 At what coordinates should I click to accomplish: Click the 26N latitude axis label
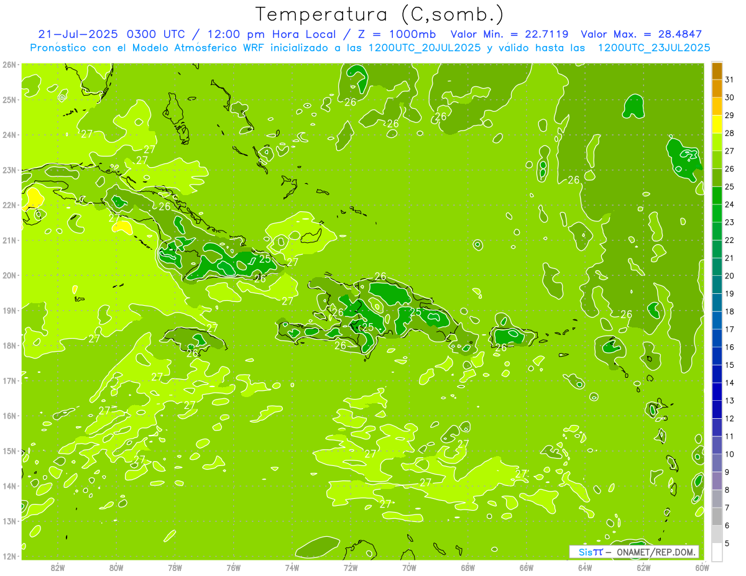tap(9, 65)
